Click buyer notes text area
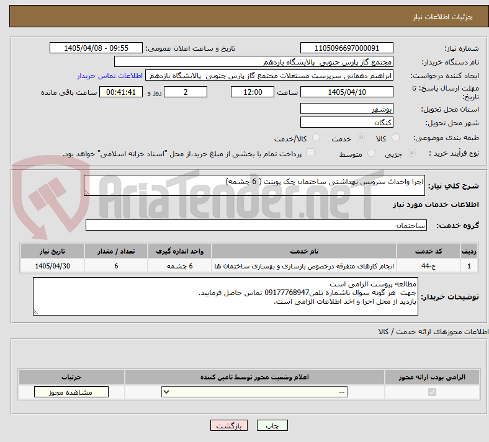Viewport: 489px width, 442px height. (x=225, y=296)
